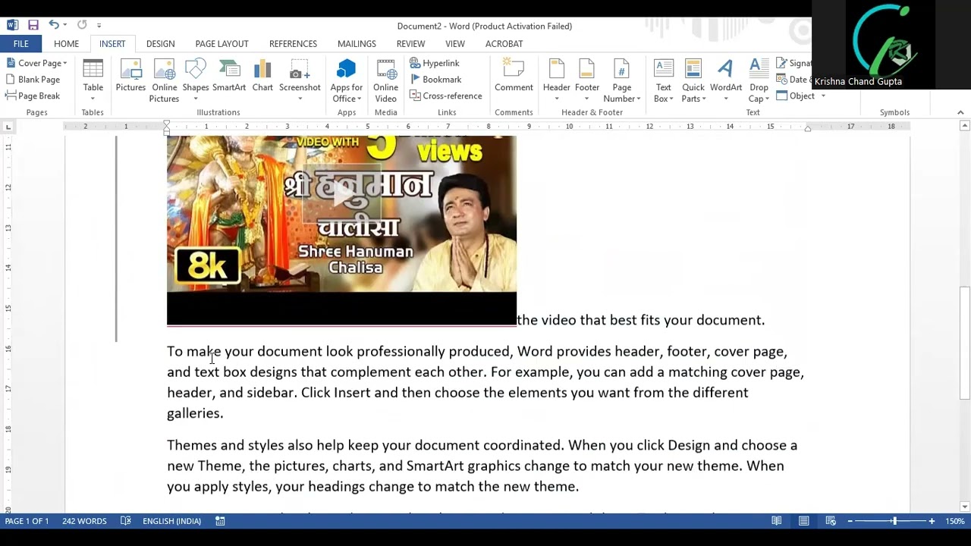Click the 242 WORDS count

[84, 521]
